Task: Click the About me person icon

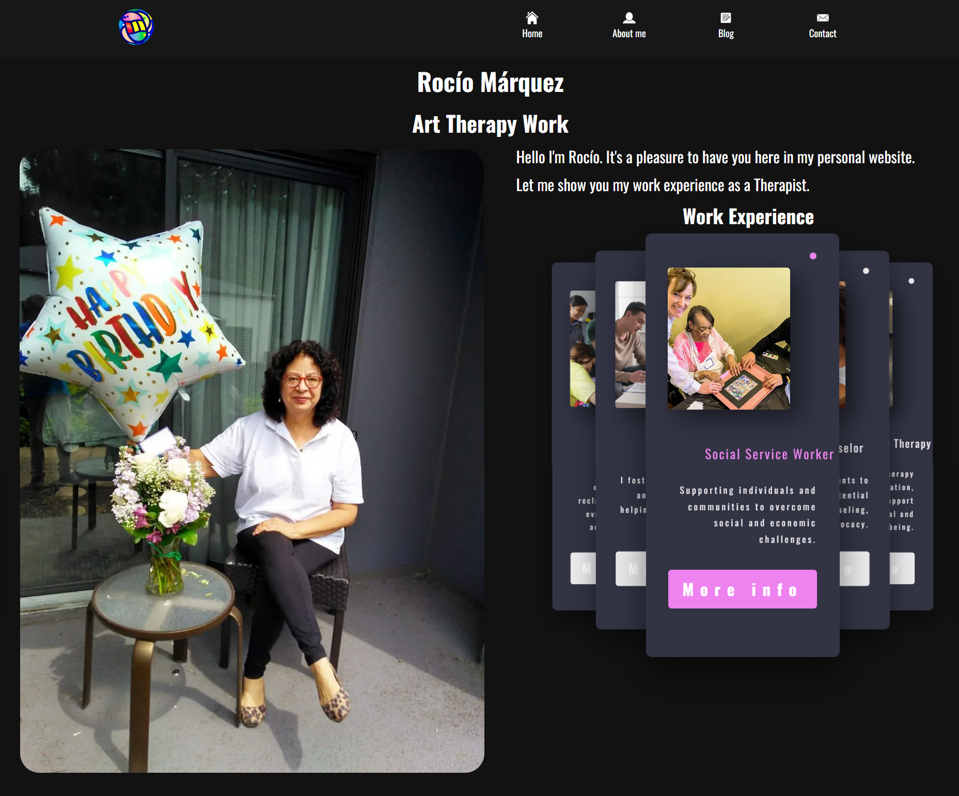Action: pyautogui.click(x=628, y=18)
